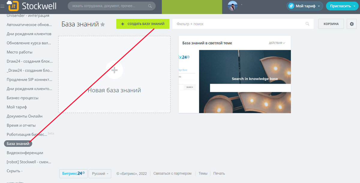The height and width of the screenshot is (183, 360).
Task: Open Draw24 - создания блок... item
Action: pos(30,61)
